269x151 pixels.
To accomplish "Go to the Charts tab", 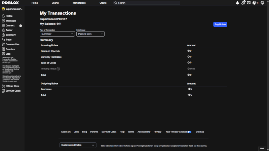I will pyautogui.click(x=55, y=3).
